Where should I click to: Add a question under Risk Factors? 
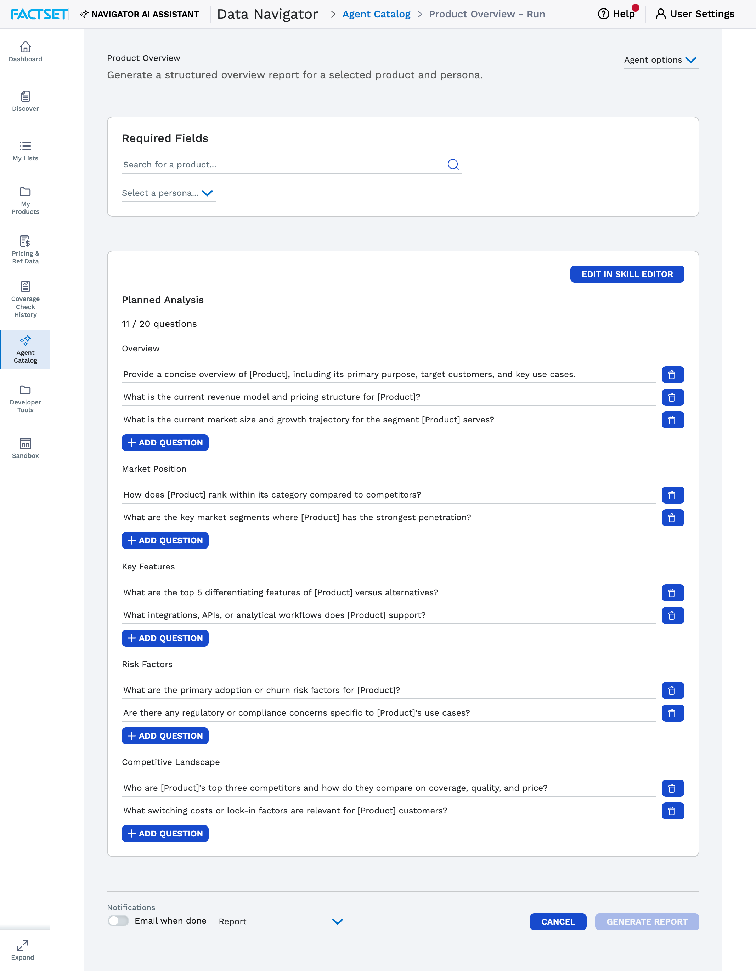point(165,736)
